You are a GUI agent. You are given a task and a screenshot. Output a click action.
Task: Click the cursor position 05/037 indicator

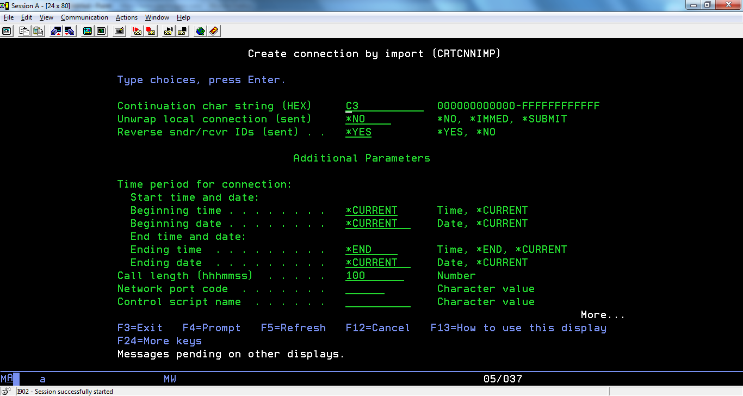tap(503, 379)
